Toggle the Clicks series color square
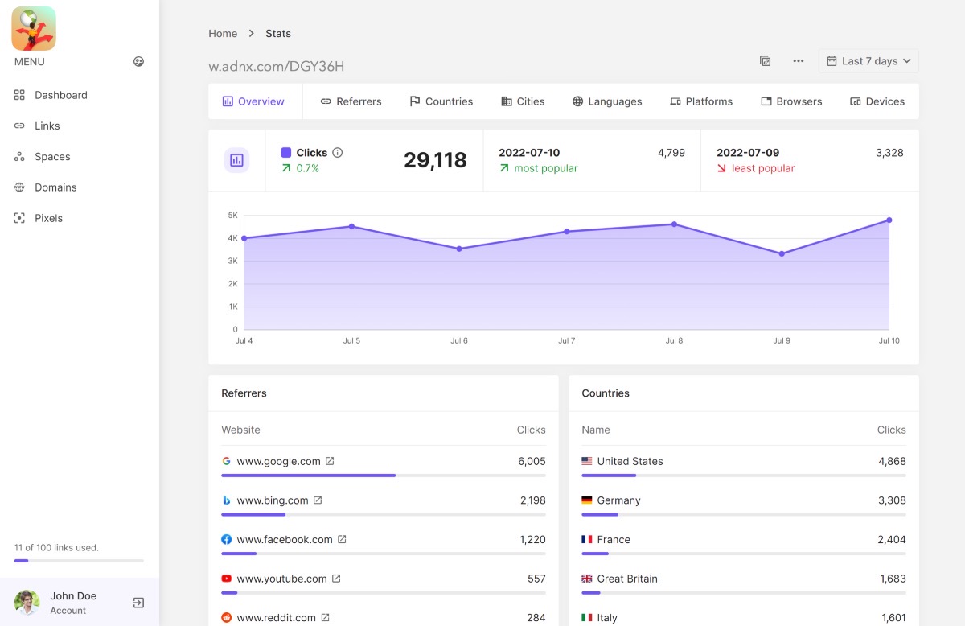Viewport: 965px width, 626px height. coord(285,152)
